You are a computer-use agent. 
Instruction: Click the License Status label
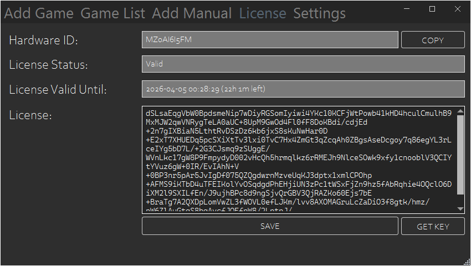pyautogui.click(x=48, y=65)
